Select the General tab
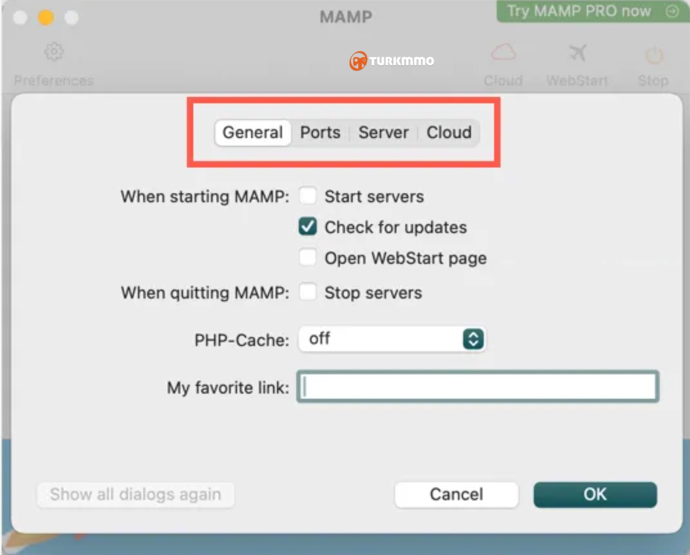690x555 pixels. [252, 133]
